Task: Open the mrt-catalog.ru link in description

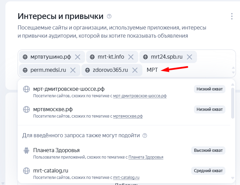Action: (126, 177)
